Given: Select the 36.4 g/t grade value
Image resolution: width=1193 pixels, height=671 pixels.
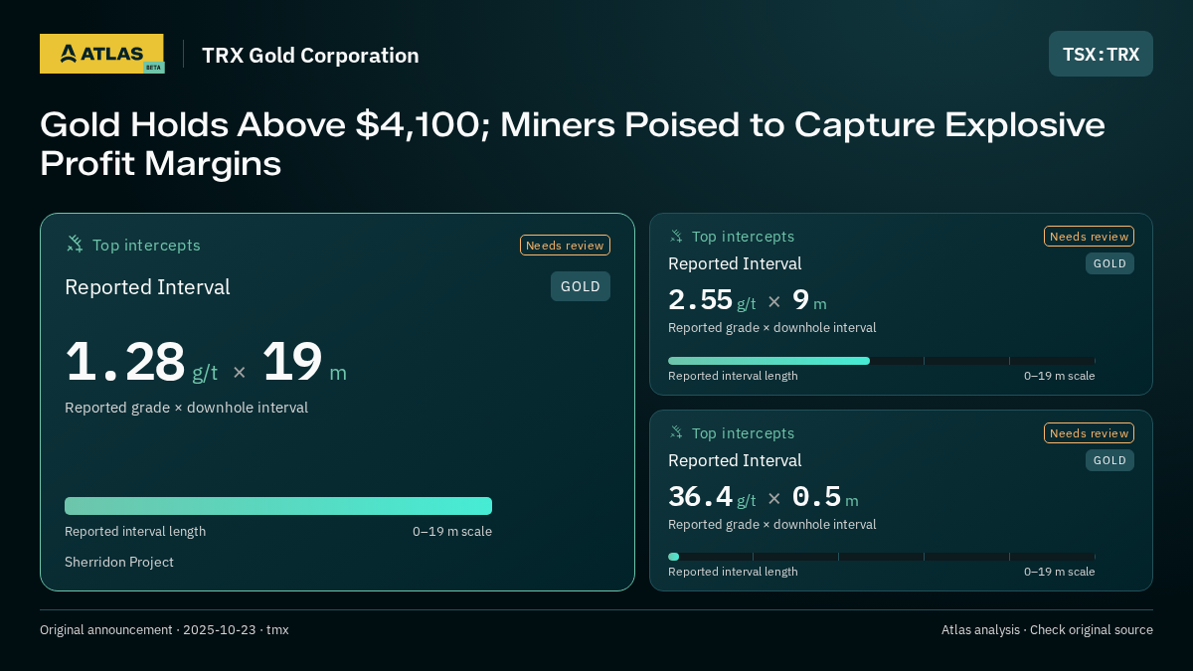Looking at the screenshot, I should click(x=712, y=497).
